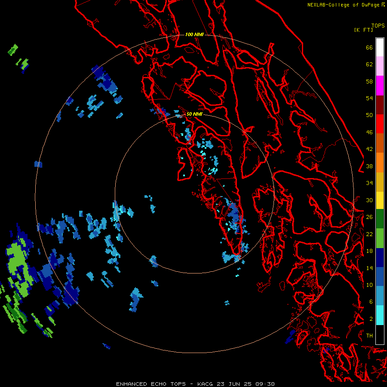
Task: Click the "22" legend value
Action: coord(369,234)
